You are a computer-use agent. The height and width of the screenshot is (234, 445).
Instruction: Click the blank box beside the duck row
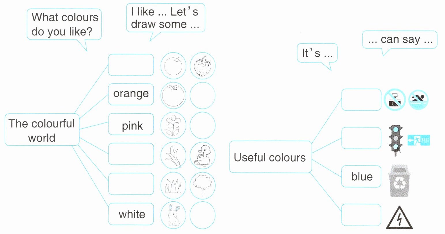tap(131, 154)
